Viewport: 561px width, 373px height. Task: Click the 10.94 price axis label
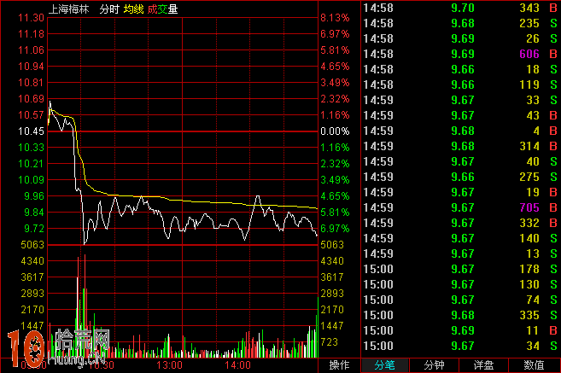click(x=31, y=67)
